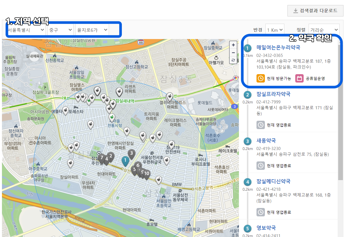Click list badge number 5
Image resolution: width=346 pixels, height=237 pixels.
click(247, 229)
